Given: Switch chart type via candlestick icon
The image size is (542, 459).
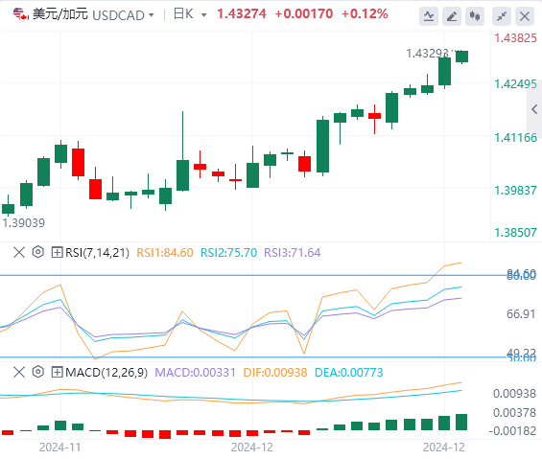Looking at the screenshot, I should (x=475, y=16).
